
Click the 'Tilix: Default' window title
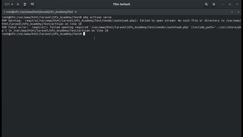pyautogui.click(x=121, y=4)
